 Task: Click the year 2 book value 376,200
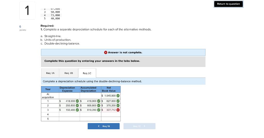point(111,106)
